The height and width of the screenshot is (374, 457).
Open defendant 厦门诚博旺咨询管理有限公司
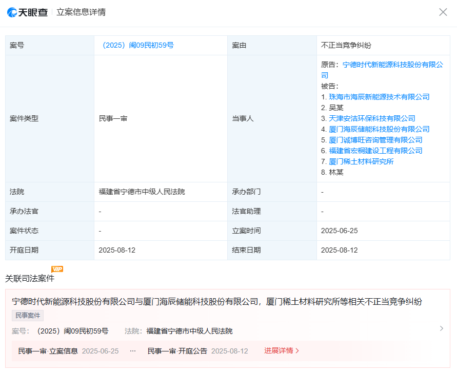[375, 140]
